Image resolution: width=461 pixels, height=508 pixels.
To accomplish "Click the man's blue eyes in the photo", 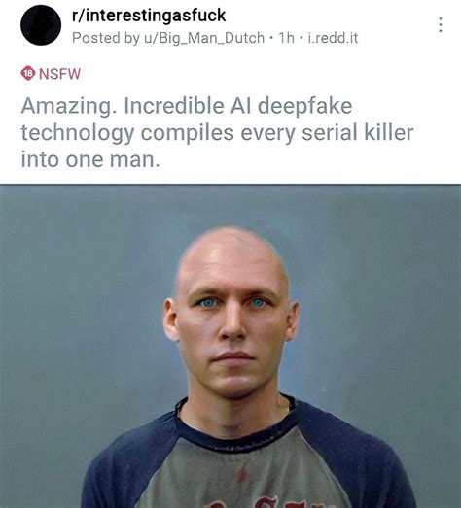I will (x=233, y=303).
